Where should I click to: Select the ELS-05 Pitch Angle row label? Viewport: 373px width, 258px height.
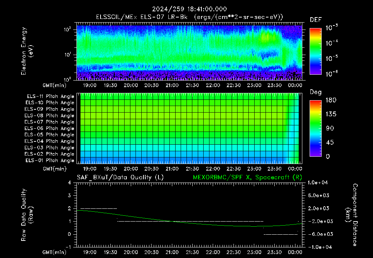[x=50, y=135]
